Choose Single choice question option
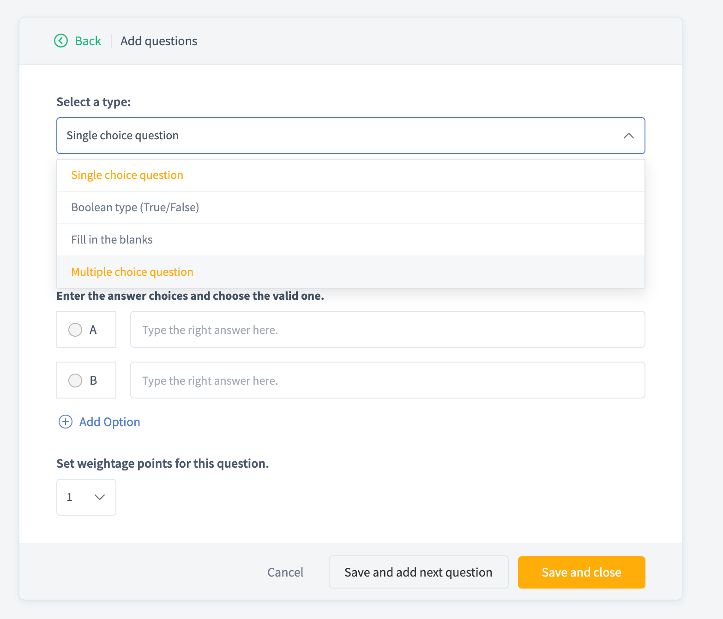The width and height of the screenshot is (723, 619). pyautogui.click(x=127, y=175)
